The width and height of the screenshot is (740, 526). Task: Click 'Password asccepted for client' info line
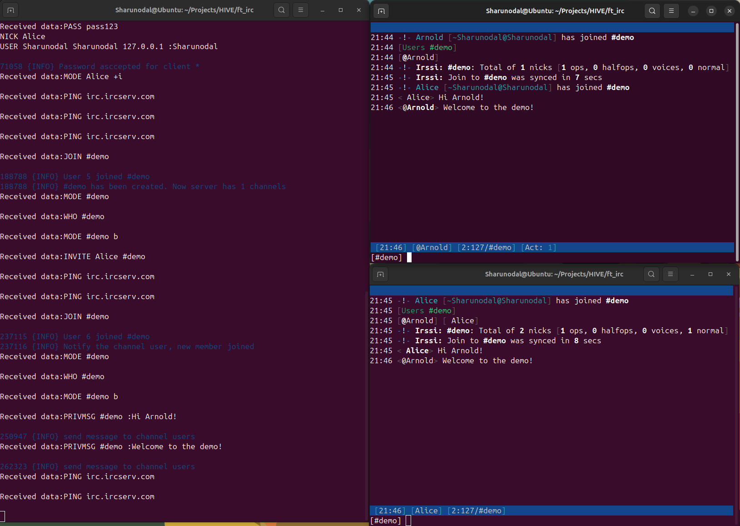point(100,66)
